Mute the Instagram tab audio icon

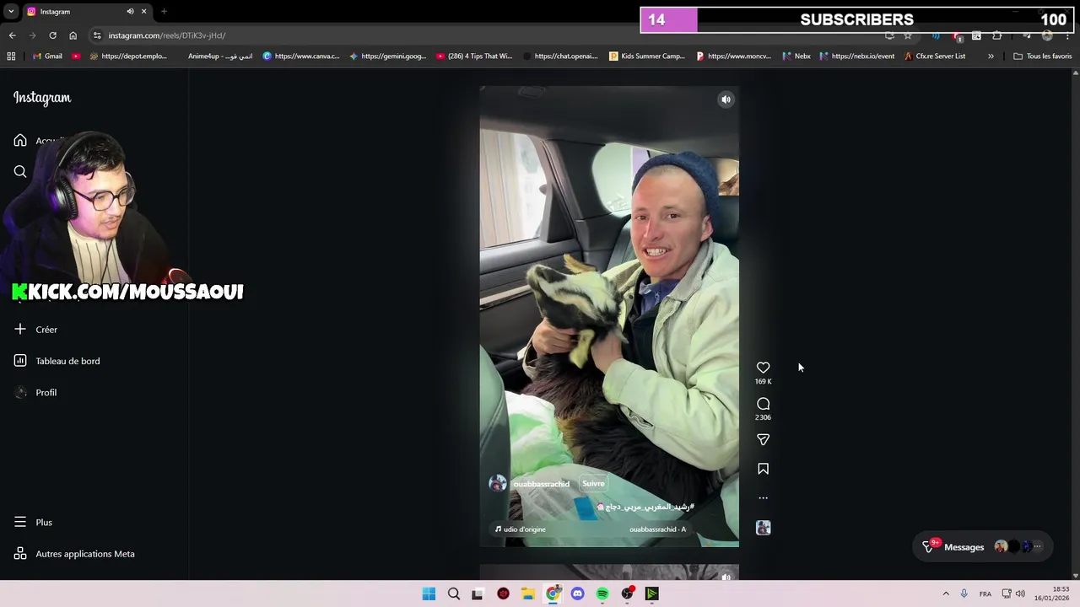(130, 12)
